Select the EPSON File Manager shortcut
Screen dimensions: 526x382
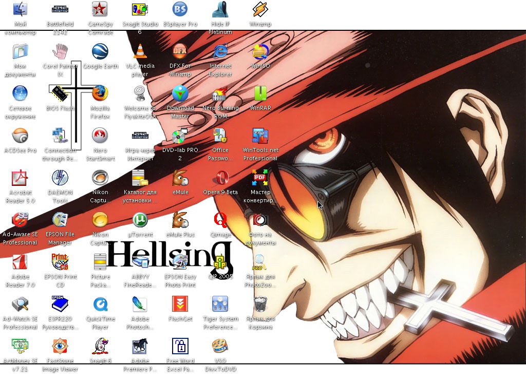pos(60,220)
